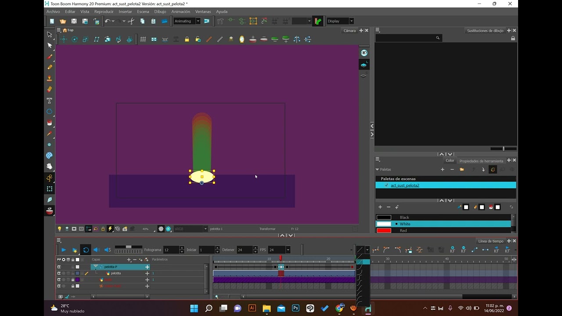The height and width of the screenshot is (316, 562).
Task: Select the Paint bucket tool
Action: coord(50,122)
